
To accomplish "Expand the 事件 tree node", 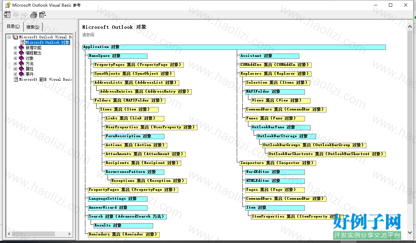I will (15, 74).
